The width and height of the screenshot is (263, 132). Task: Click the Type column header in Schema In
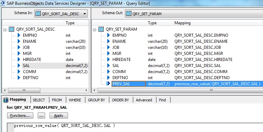(x=76, y=23)
